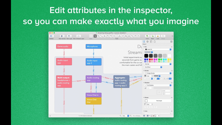Click the Fill section options menu
The width and height of the screenshot is (222, 125).
click(x=171, y=47)
